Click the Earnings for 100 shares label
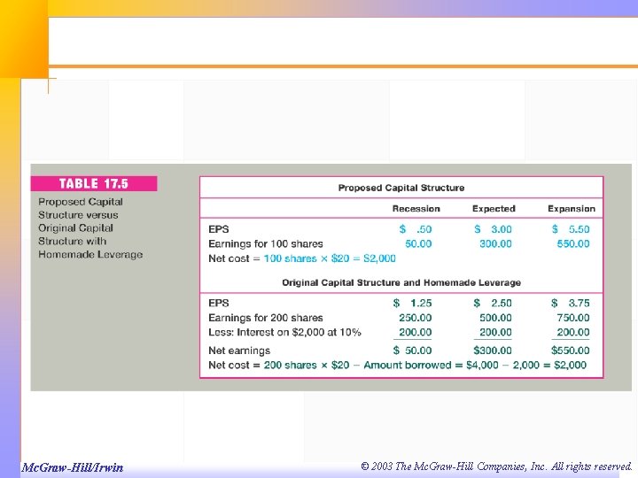This screenshot has height=478, width=638. tap(266, 244)
